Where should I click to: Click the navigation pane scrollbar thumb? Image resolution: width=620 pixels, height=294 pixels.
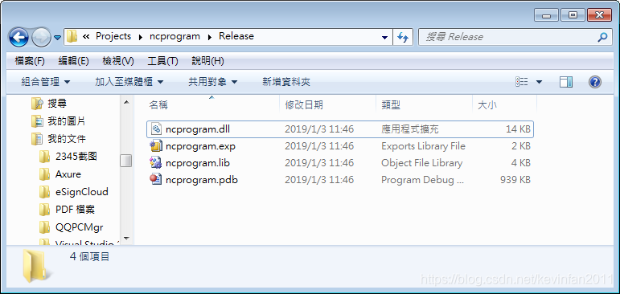tap(126, 161)
